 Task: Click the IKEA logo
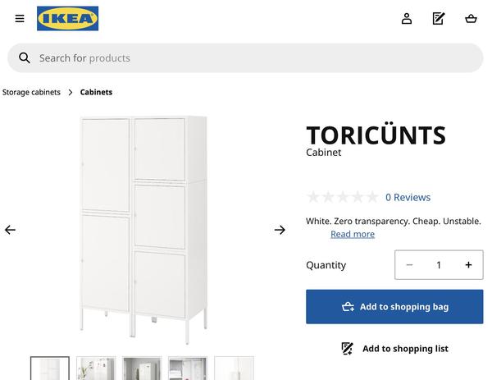tap(67, 18)
